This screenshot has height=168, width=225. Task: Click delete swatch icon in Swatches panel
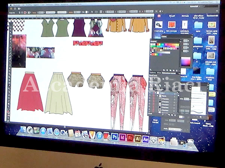tap(176, 70)
